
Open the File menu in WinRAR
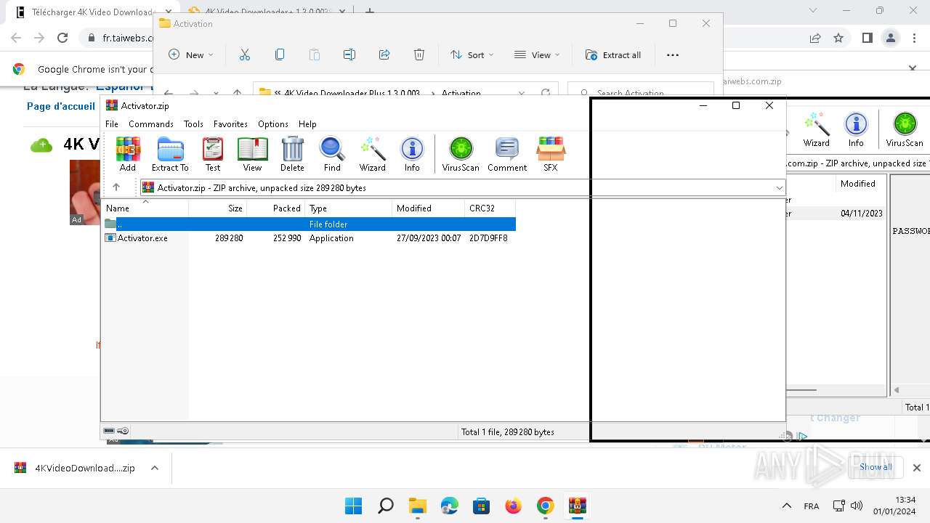tap(112, 123)
